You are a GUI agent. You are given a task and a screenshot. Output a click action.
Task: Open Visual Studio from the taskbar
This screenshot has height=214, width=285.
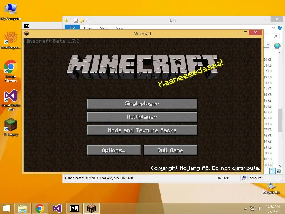tap(57, 208)
